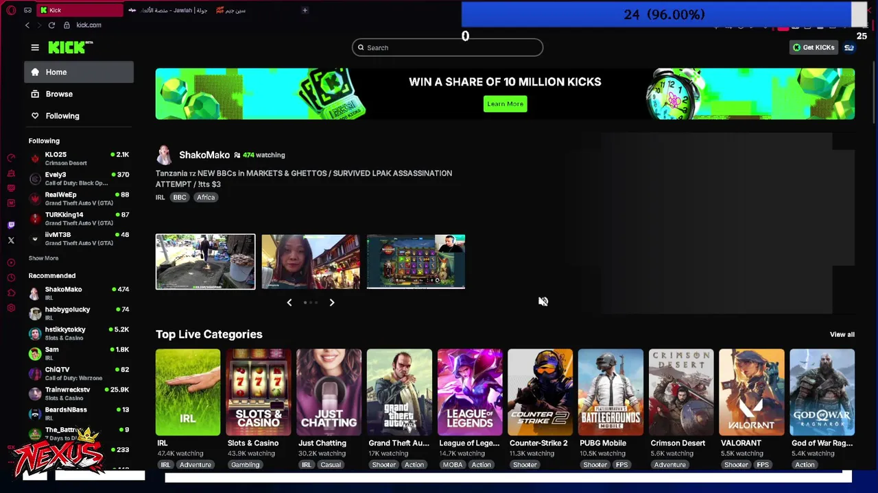878x493 pixels.
Task: Open the top speedometer icon in Opera sidebar
Action: point(11,157)
